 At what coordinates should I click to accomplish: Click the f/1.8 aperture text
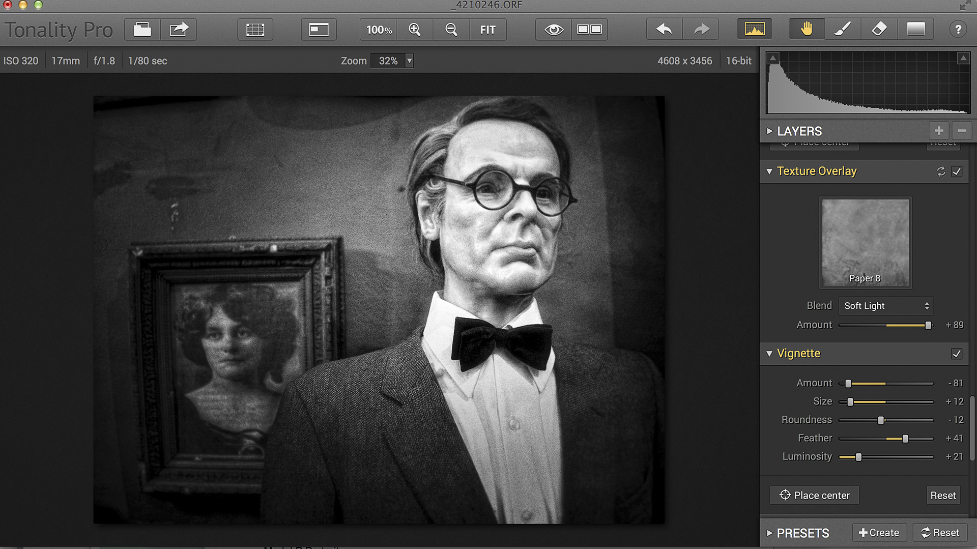coord(104,61)
